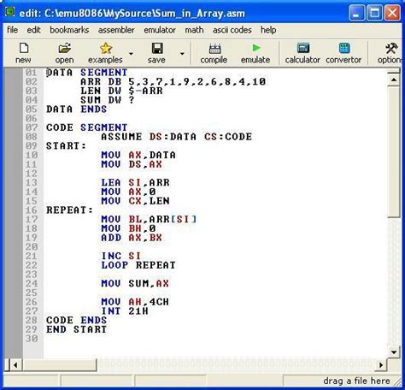Click line 'ARR DB 5,3,7,1,9,2,6,8,4,10'
Image resolution: width=405 pixels, height=390 pixels.
tap(173, 82)
